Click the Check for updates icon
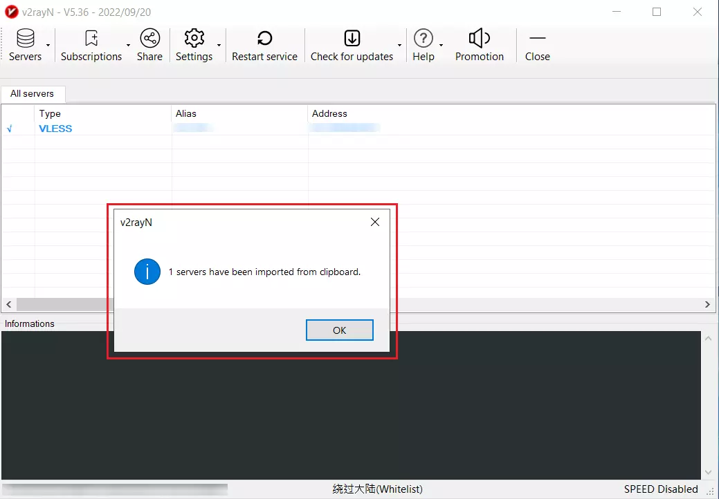Screen dimensions: 719x499 coord(352,38)
